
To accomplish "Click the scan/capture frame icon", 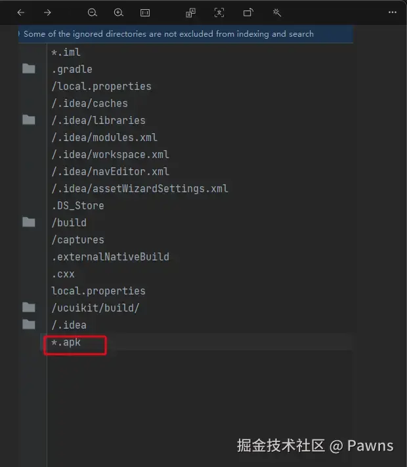I will pyautogui.click(x=219, y=12).
